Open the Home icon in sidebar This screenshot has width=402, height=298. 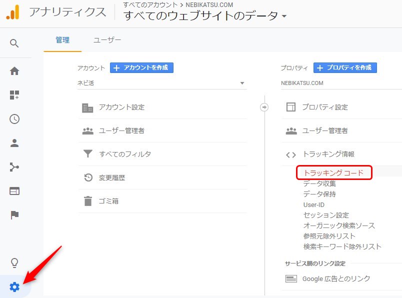(x=14, y=71)
